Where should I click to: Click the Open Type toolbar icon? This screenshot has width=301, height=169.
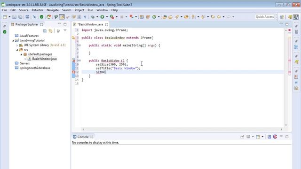pyautogui.click(x=165, y=17)
